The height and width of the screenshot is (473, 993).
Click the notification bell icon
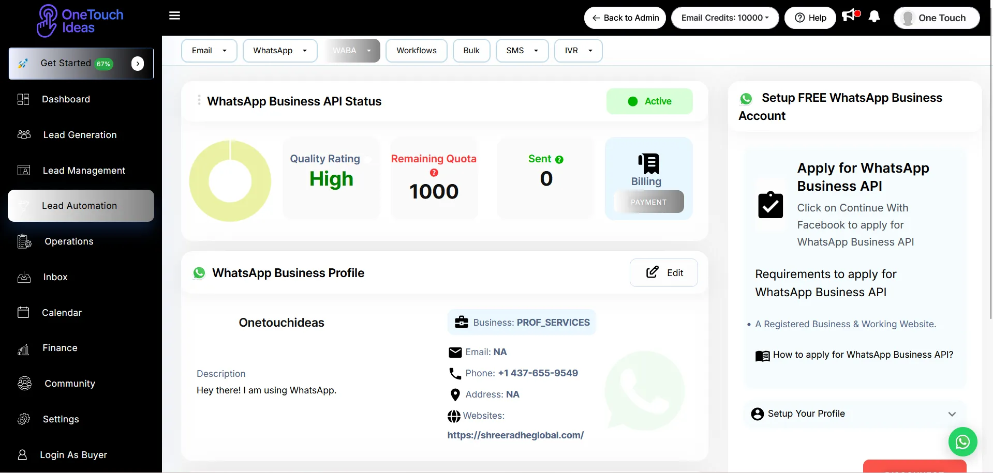pos(875,17)
